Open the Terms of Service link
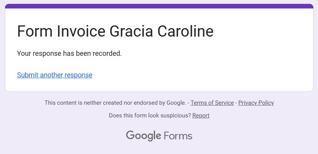This screenshot has height=154, width=318. click(212, 103)
